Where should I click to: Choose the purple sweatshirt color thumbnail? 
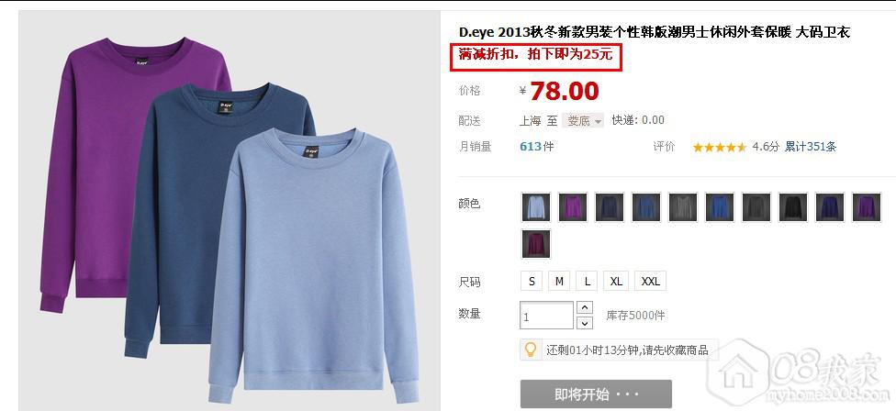(x=573, y=206)
